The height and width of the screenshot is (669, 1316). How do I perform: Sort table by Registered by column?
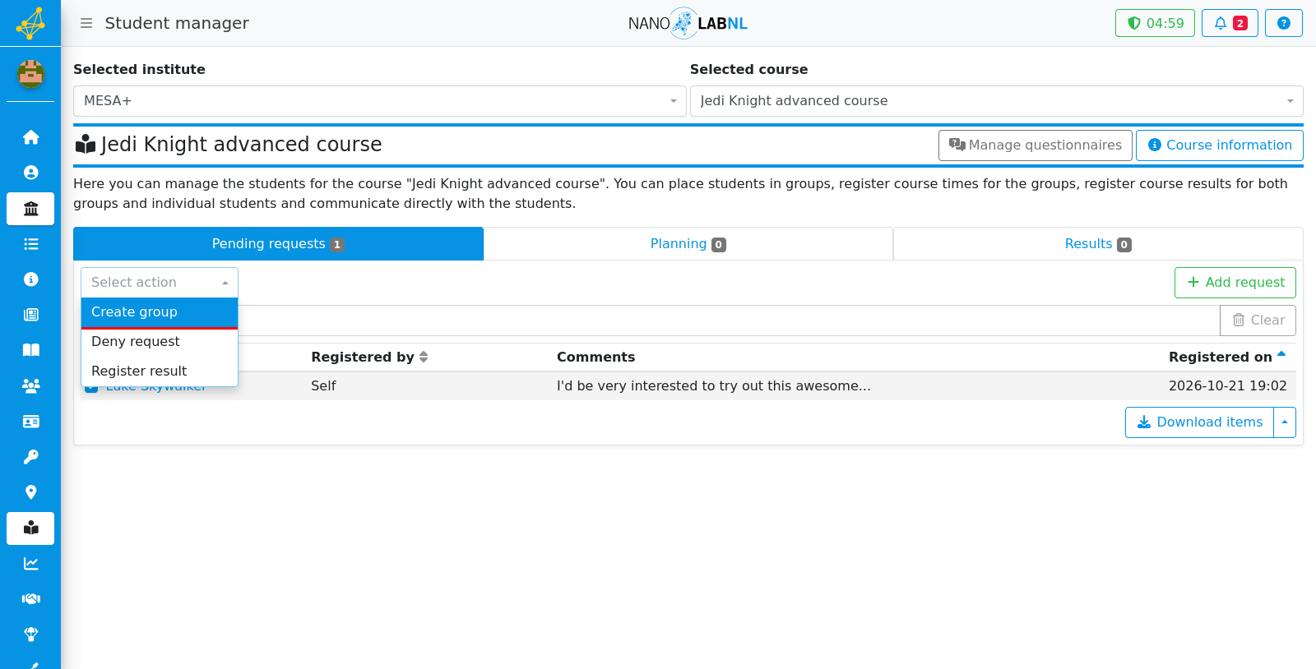[369, 357]
